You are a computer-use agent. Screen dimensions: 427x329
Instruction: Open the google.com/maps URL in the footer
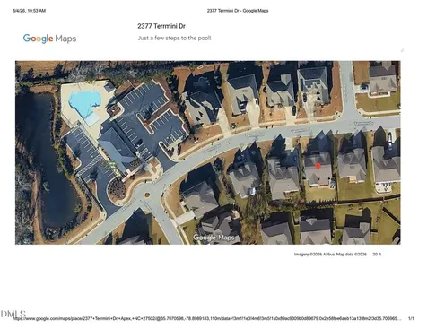tap(207, 319)
